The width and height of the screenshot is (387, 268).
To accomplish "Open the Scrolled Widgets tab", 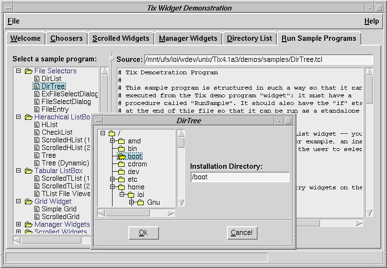I will click(121, 38).
